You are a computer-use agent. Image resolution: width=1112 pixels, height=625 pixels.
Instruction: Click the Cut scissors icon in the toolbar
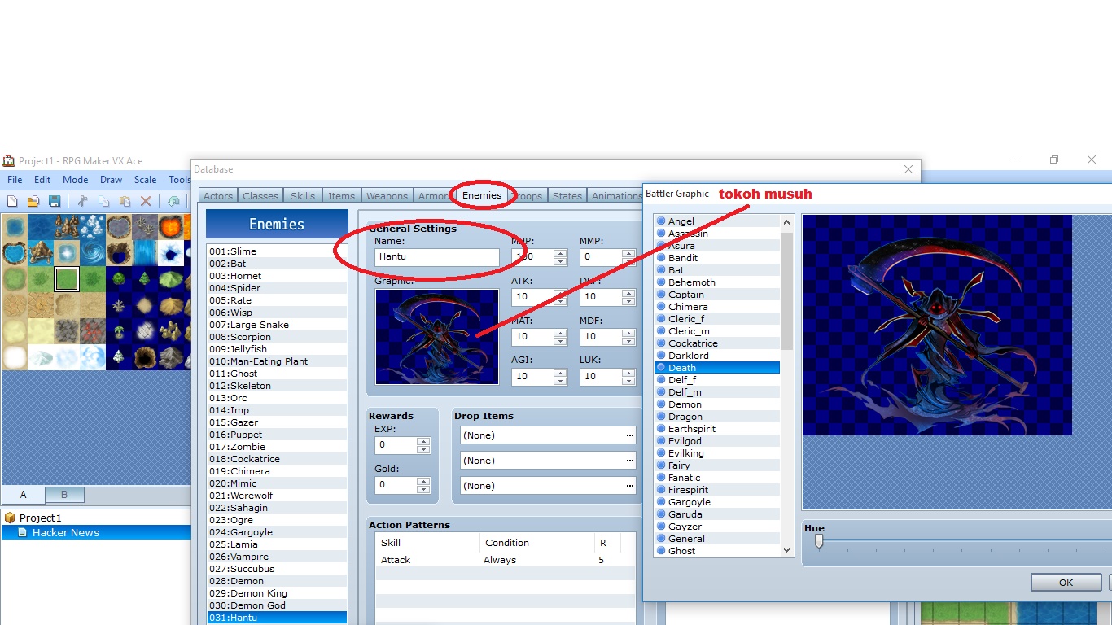tap(83, 201)
